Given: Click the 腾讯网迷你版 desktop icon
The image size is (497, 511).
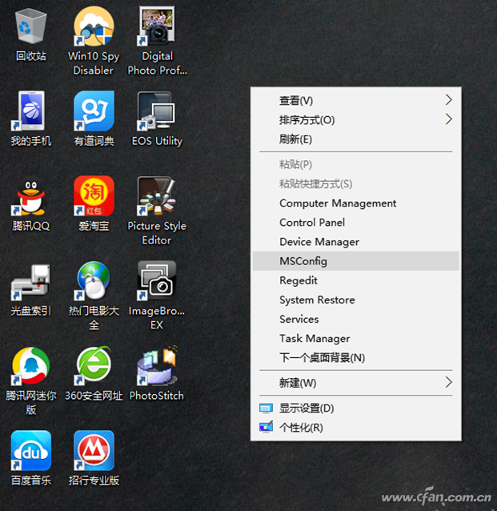Looking at the screenshot, I should coord(31,366).
